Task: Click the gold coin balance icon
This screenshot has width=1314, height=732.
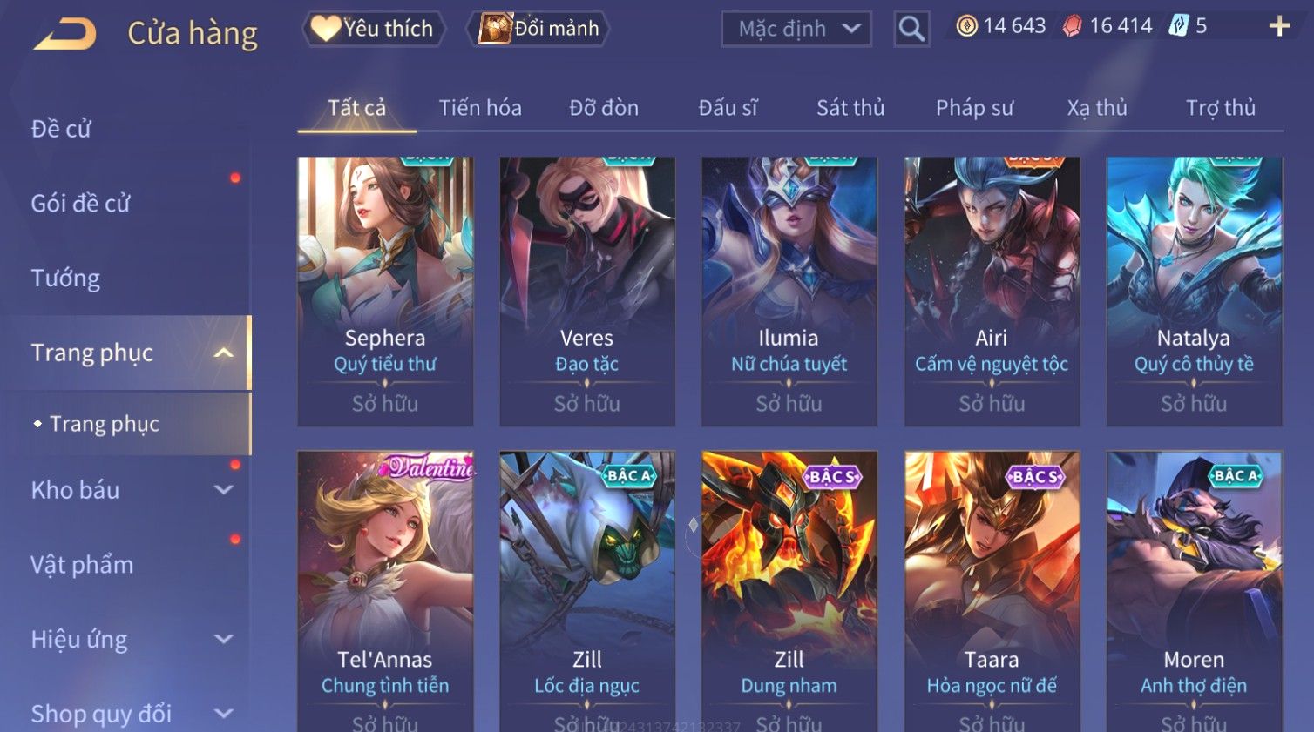Action: coord(966,26)
